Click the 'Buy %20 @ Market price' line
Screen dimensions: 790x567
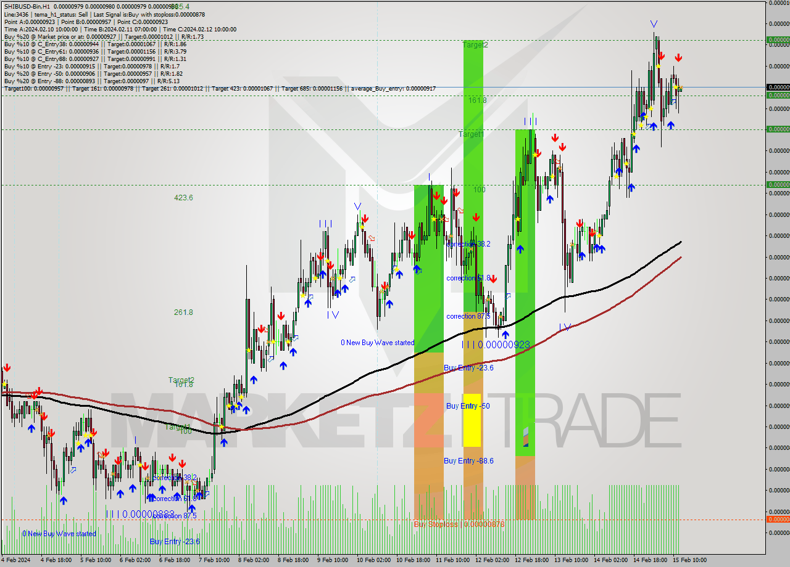point(104,36)
